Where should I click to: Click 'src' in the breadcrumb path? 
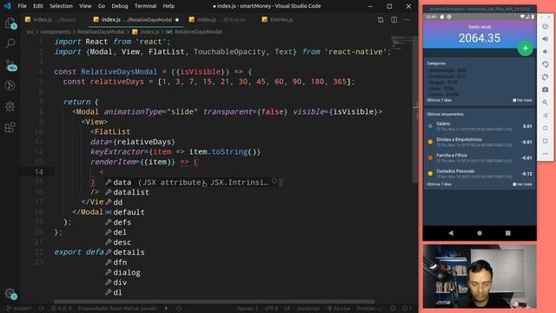click(x=30, y=31)
